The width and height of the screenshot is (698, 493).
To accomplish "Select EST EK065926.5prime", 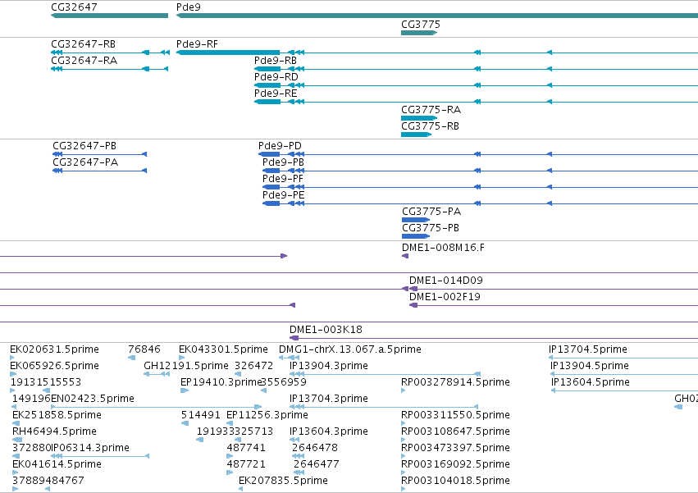I will (54, 366).
